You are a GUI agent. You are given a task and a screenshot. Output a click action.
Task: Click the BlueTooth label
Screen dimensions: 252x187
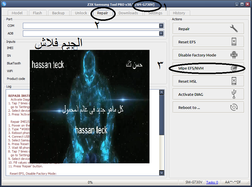(x=14, y=63)
